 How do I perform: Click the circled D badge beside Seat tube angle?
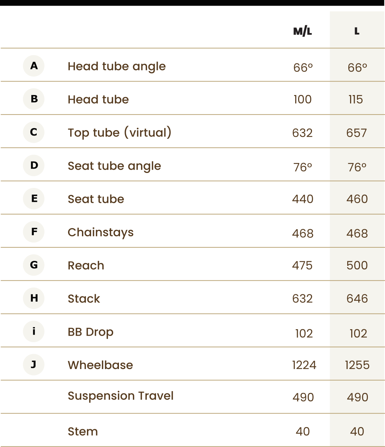(34, 165)
